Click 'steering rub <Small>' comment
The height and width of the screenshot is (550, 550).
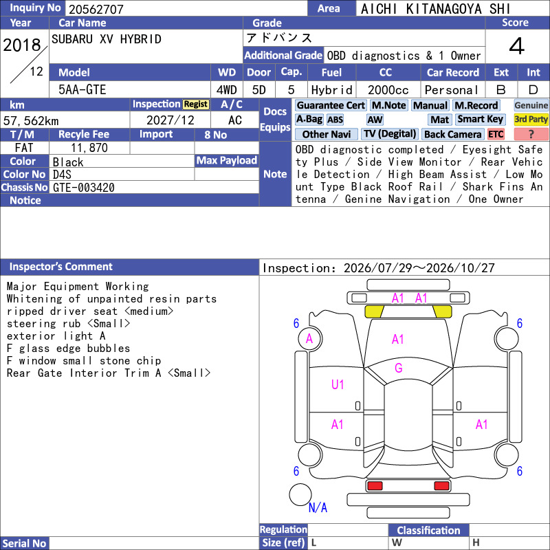point(68,323)
